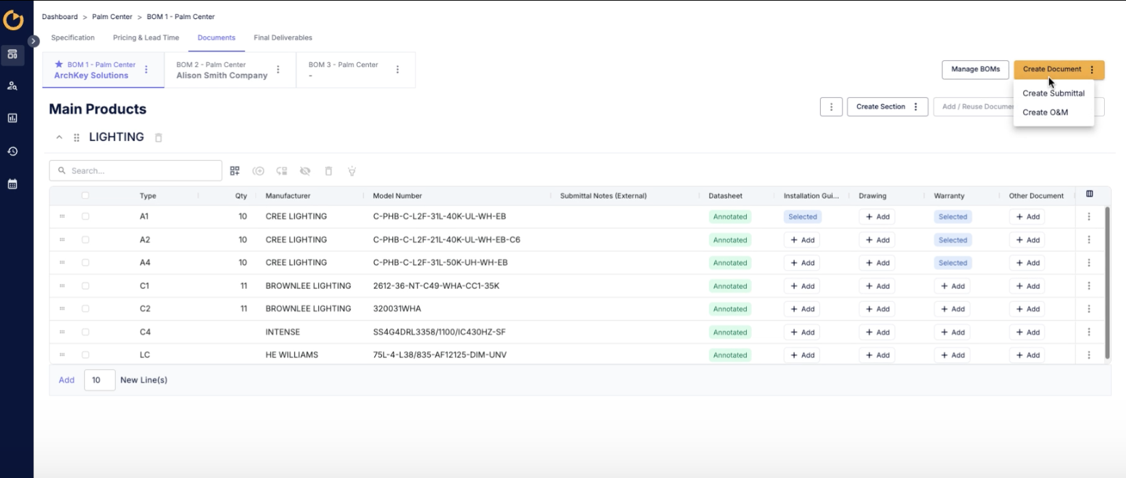1126x478 pixels.
Task: Click Selected installation guide for A1
Action: tap(802, 217)
